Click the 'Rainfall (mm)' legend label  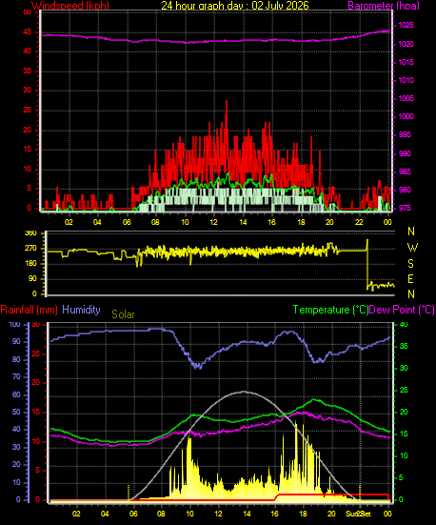(x=29, y=310)
